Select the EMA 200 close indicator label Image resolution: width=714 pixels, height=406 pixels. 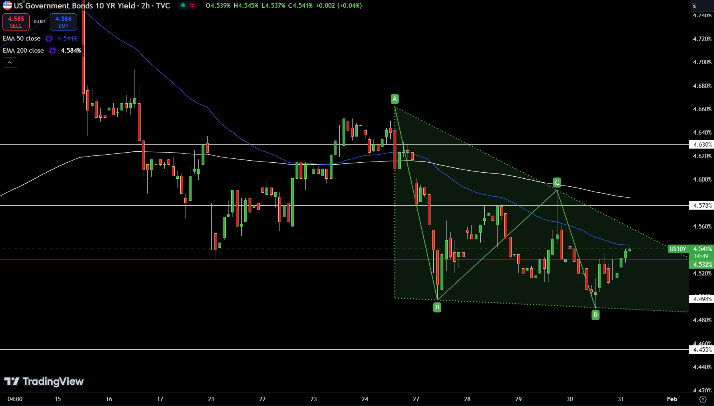(23, 51)
